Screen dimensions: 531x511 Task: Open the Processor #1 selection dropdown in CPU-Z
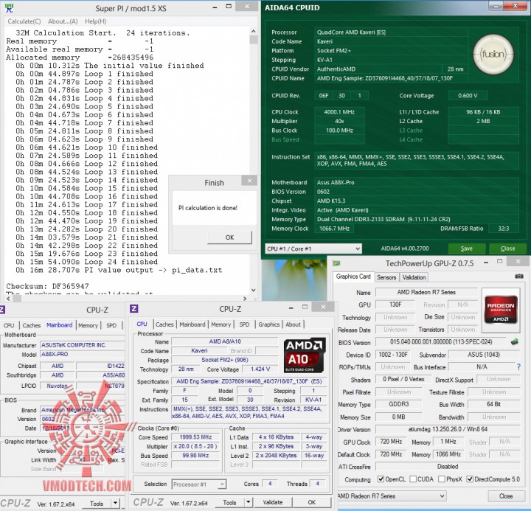[199, 484]
